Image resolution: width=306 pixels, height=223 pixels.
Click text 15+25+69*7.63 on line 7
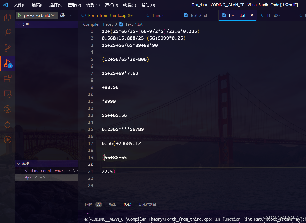pyautogui.click(x=120, y=73)
